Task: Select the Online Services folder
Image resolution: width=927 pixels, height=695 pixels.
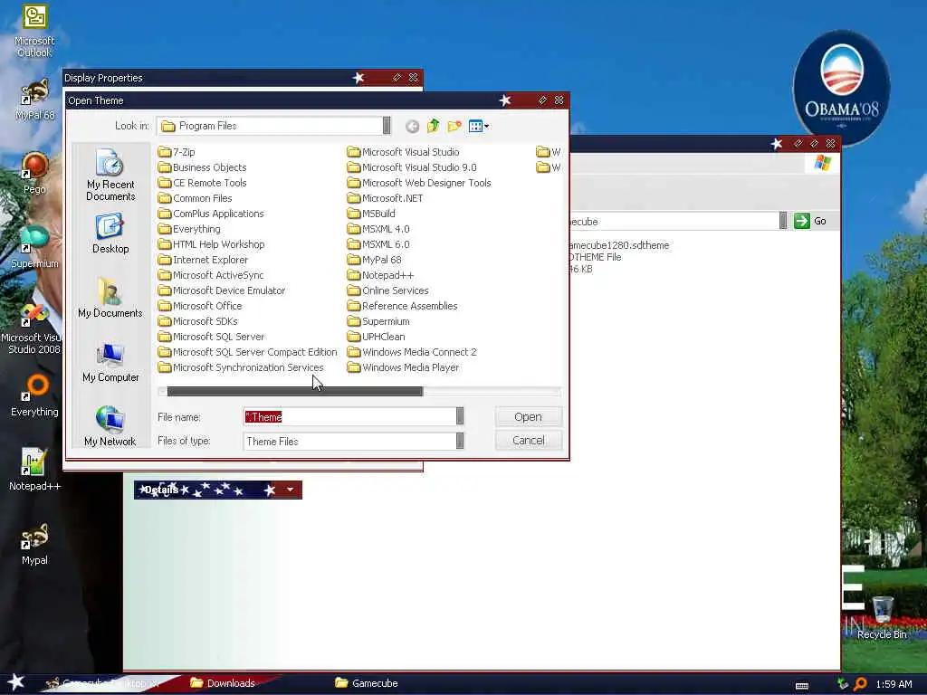Action: 388,290
